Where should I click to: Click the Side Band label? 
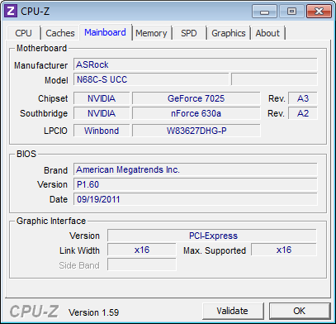[79, 265]
